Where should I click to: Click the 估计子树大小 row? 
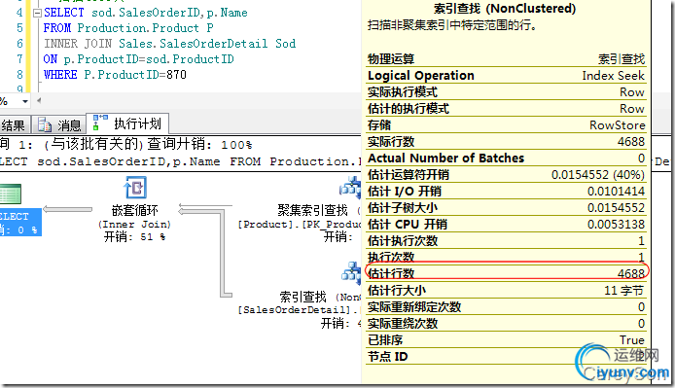click(506, 207)
